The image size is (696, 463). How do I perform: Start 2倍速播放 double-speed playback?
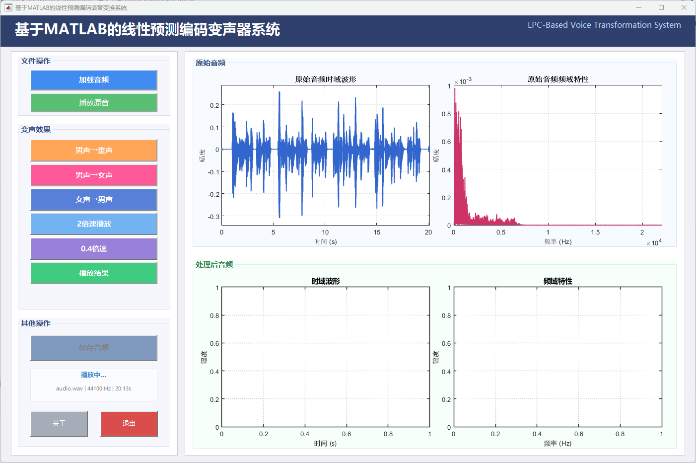click(94, 224)
